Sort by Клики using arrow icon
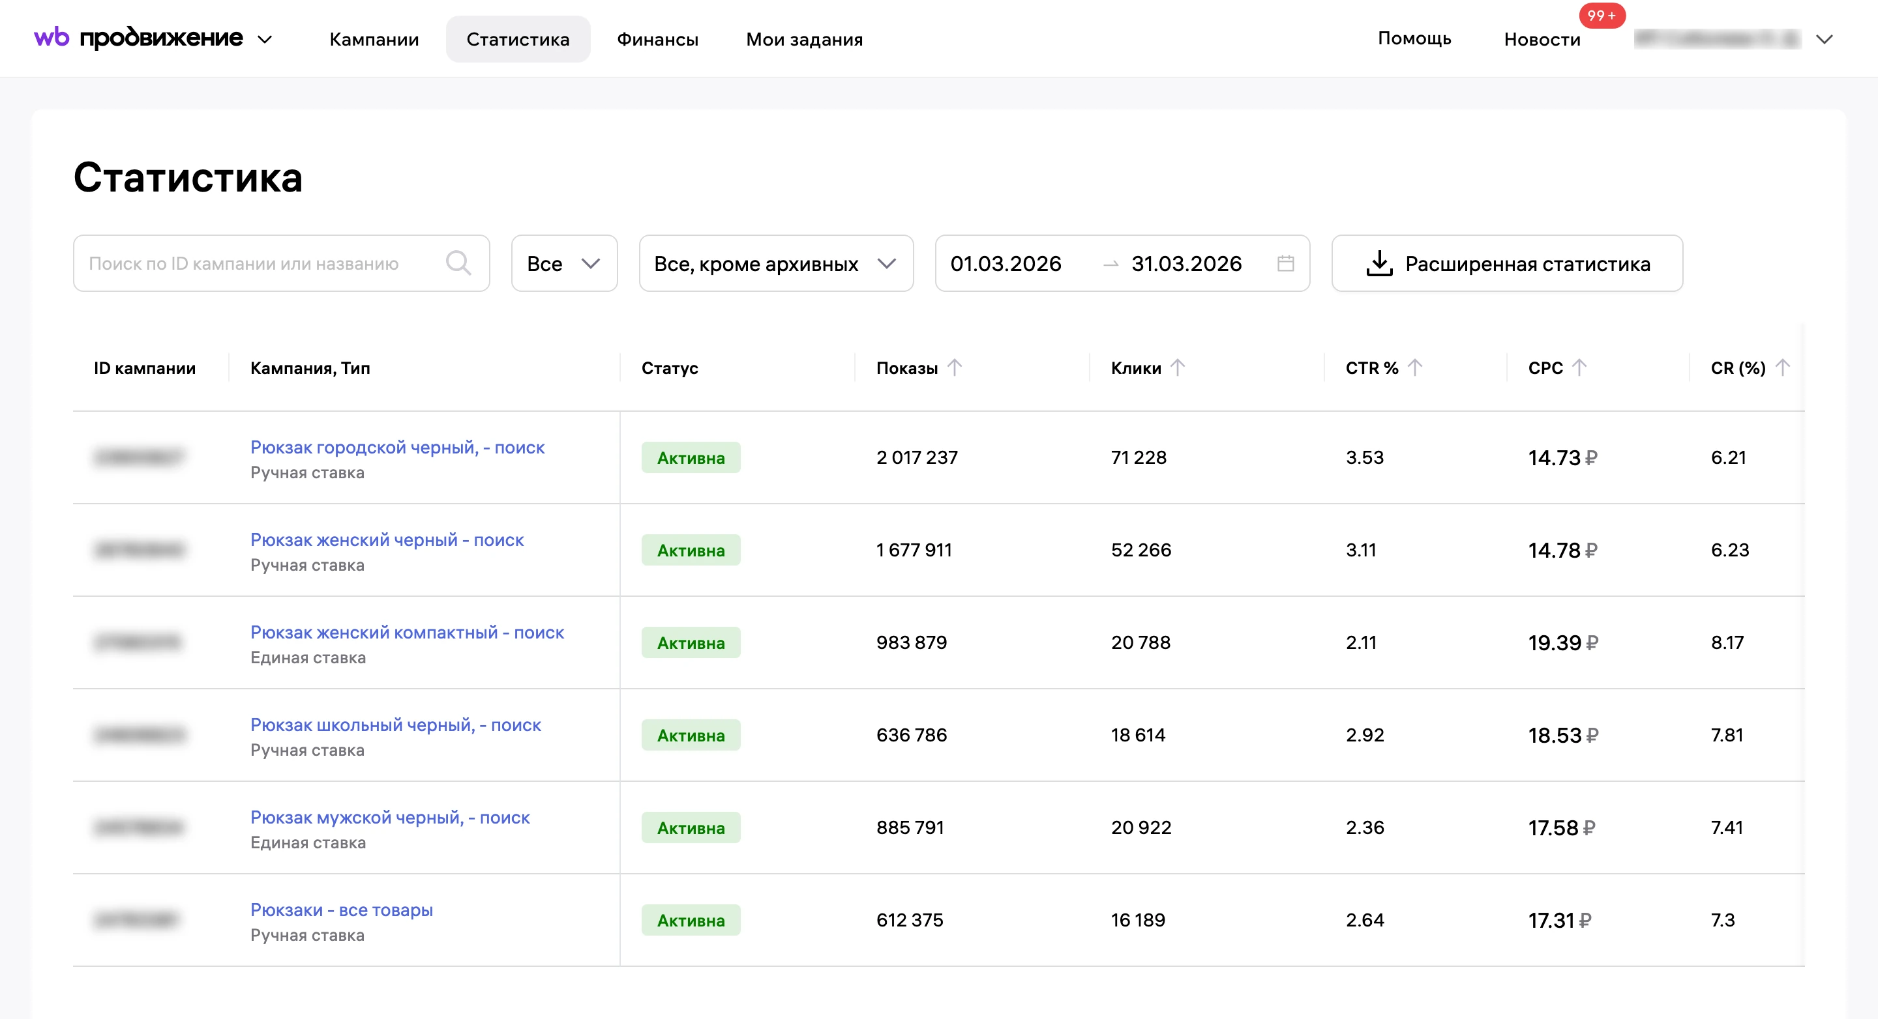 1178,368
